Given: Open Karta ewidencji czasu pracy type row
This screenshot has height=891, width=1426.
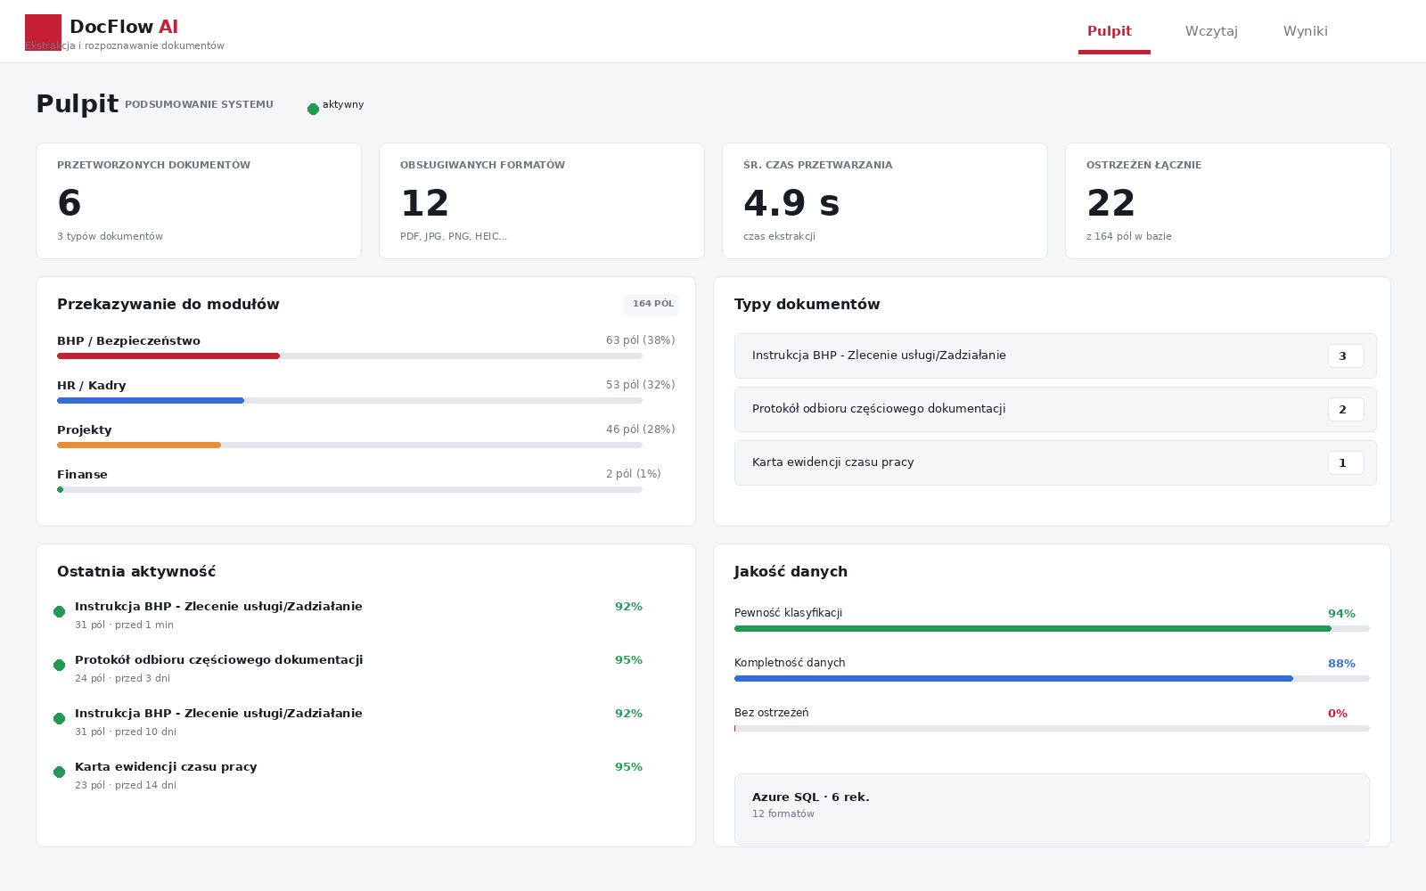Looking at the screenshot, I should tap(1055, 462).
